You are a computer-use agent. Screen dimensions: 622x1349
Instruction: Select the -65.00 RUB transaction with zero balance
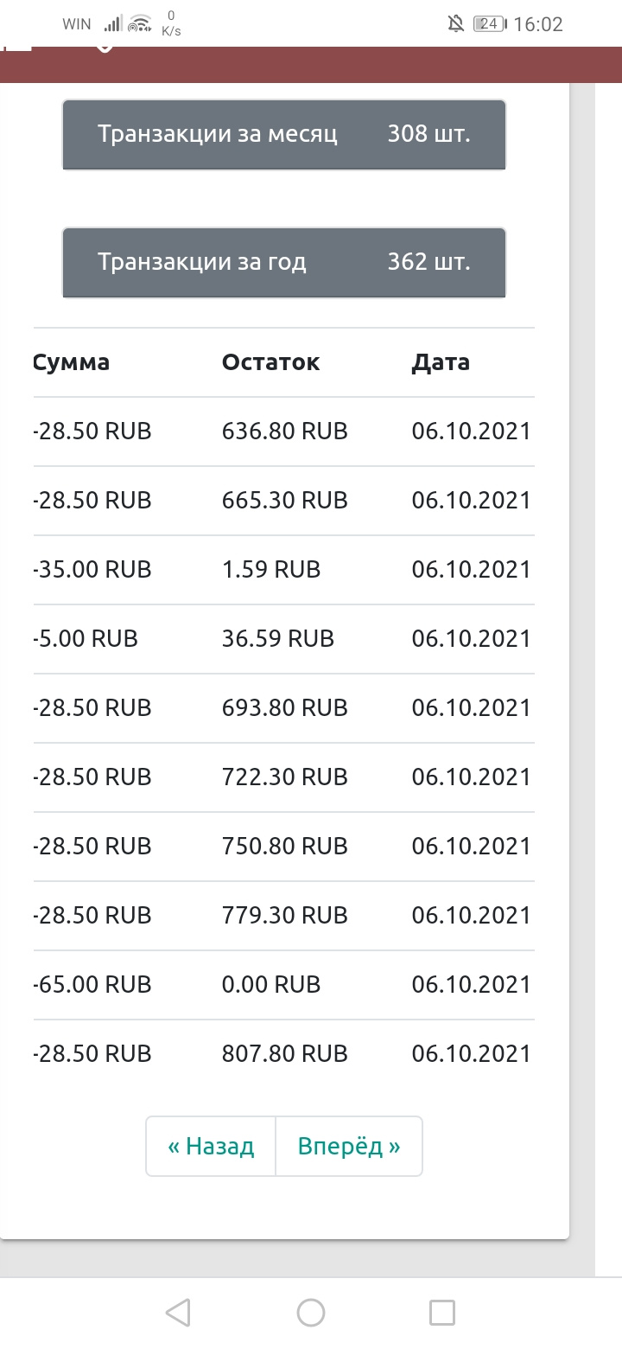coord(284,985)
